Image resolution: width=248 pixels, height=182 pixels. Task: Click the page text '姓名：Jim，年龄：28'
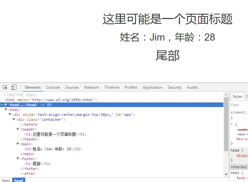pyautogui.click(x=168, y=37)
